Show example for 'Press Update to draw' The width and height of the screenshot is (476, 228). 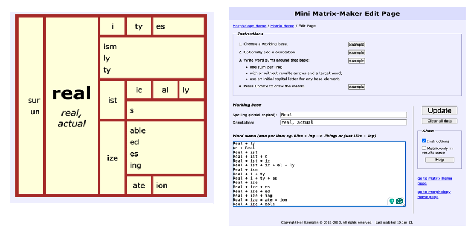pyautogui.click(x=356, y=87)
